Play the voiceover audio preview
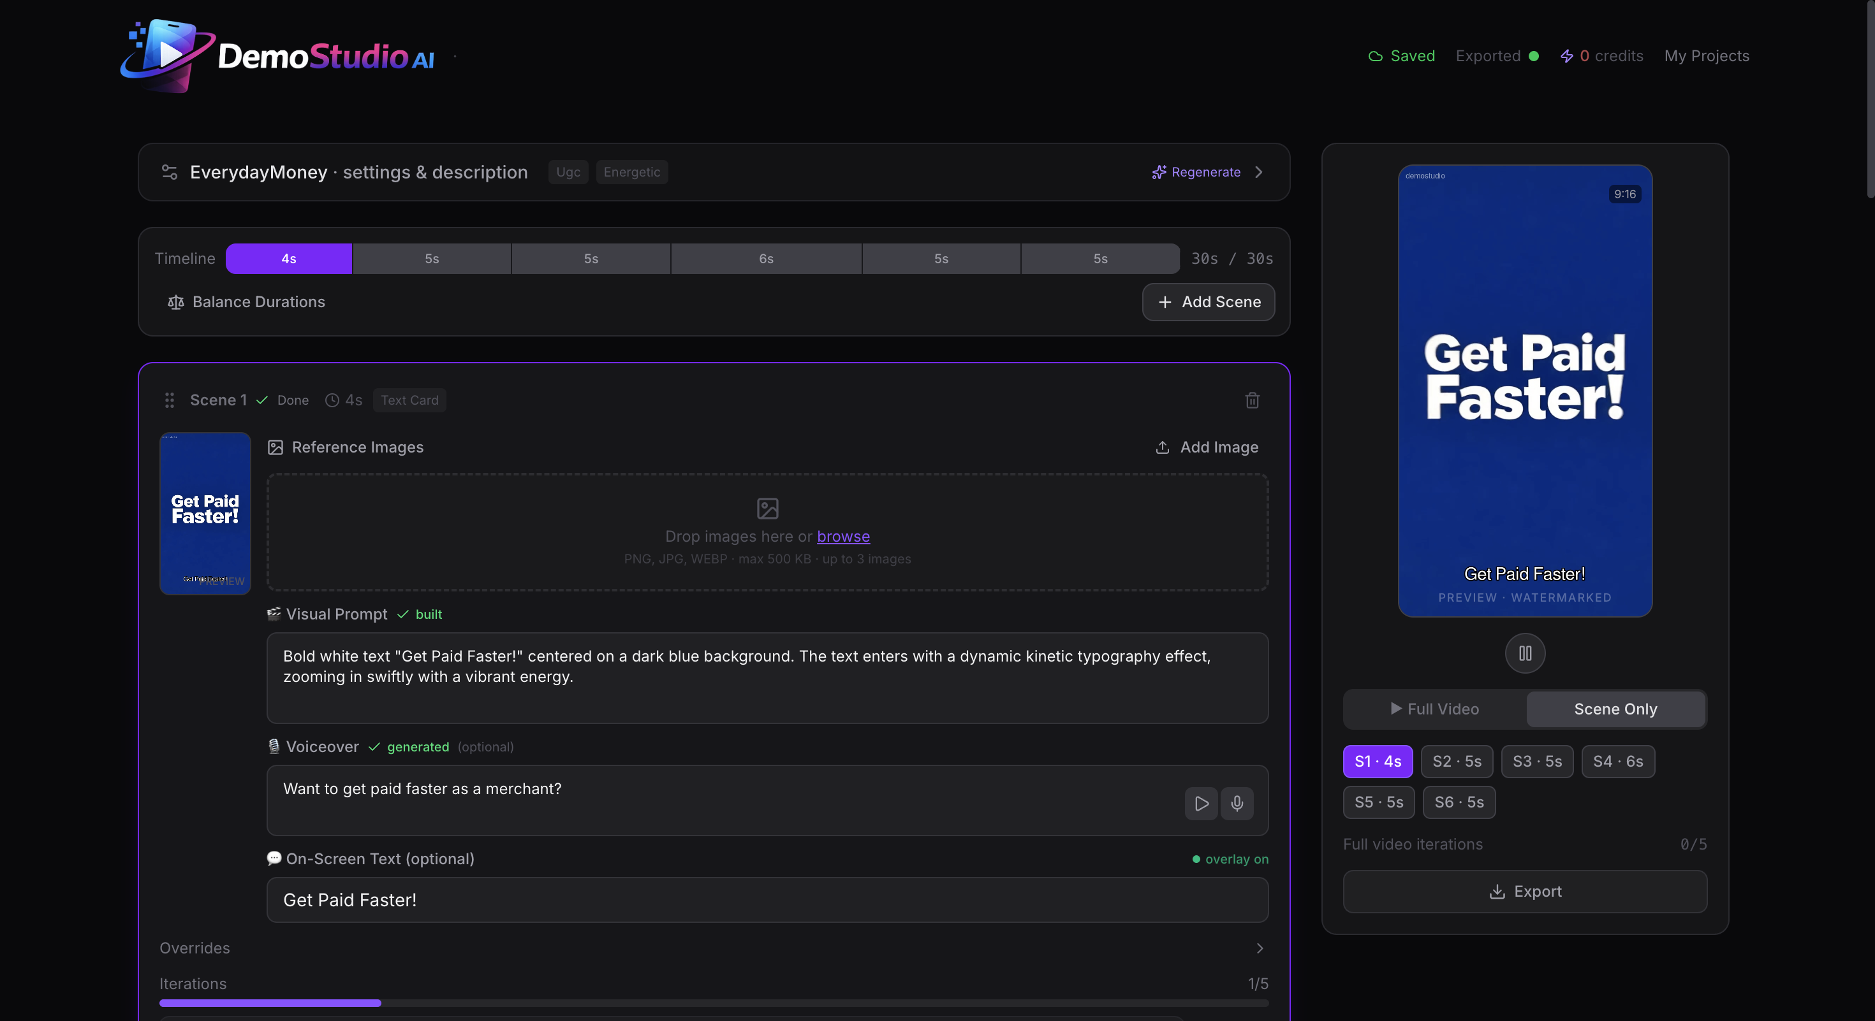The height and width of the screenshot is (1021, 1875). (x=1201, y=804)
